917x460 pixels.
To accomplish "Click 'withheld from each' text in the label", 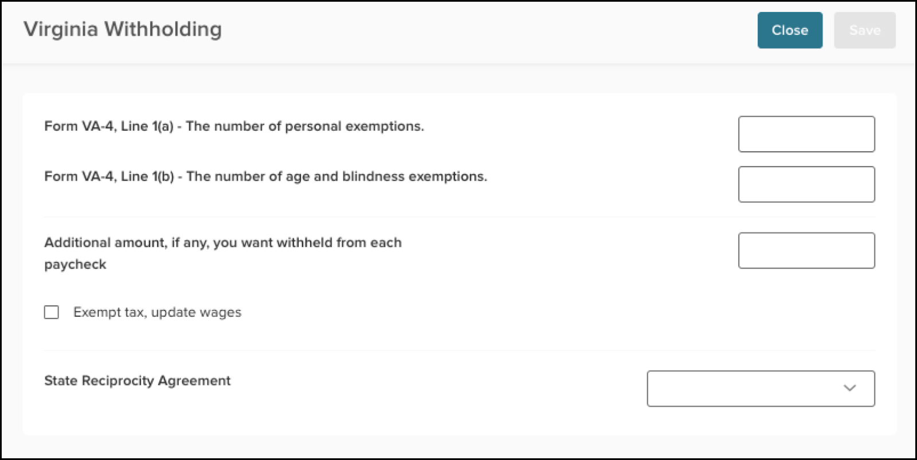I will (x=339, y=243).
